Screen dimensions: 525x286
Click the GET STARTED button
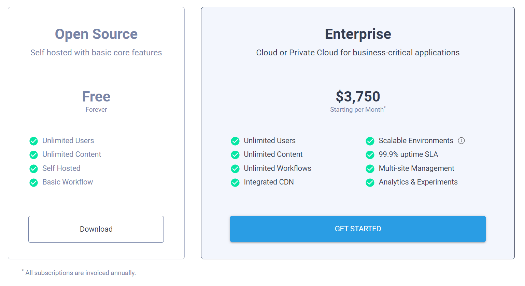(357, 229)
